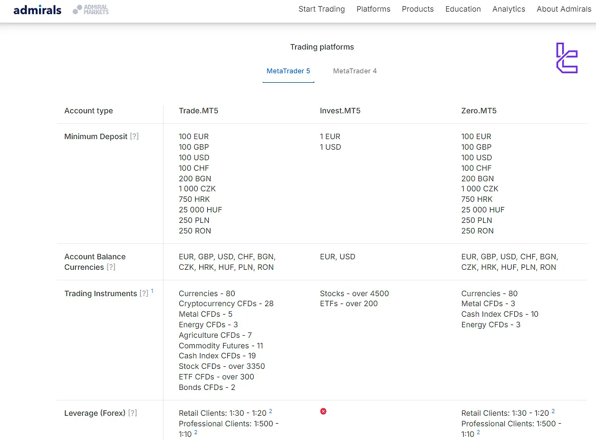Screen dimensions: 596x440
Task: Click the Account type row label
Action: tap(89, 111)
